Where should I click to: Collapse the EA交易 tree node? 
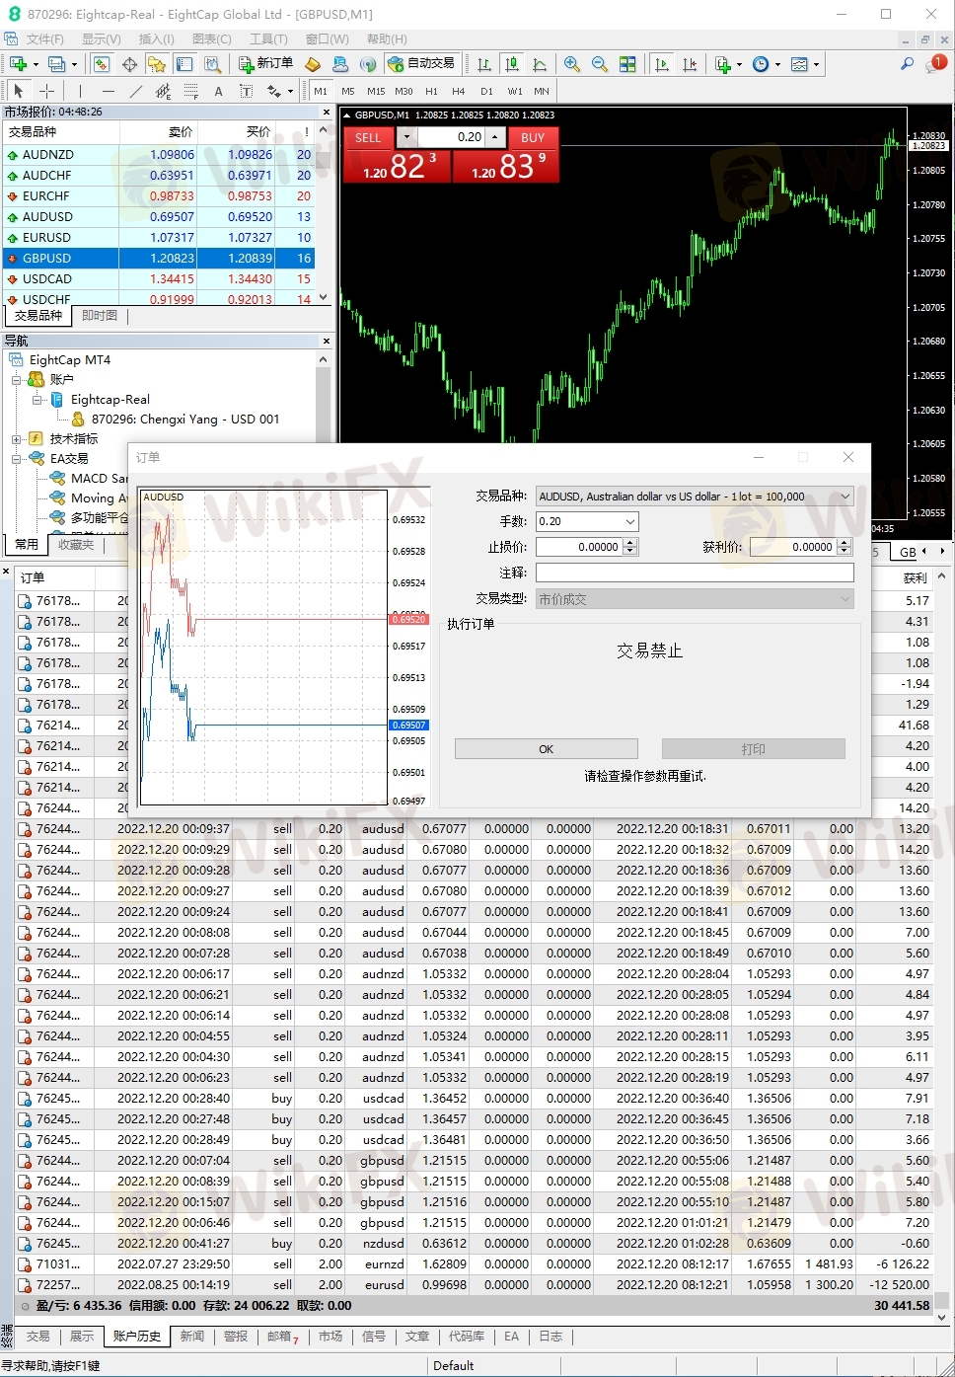tap(17, 458)
